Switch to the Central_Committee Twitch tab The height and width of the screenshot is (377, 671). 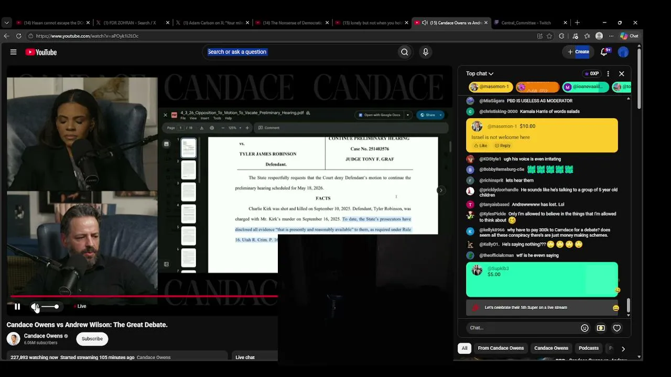tap(526, 23)
